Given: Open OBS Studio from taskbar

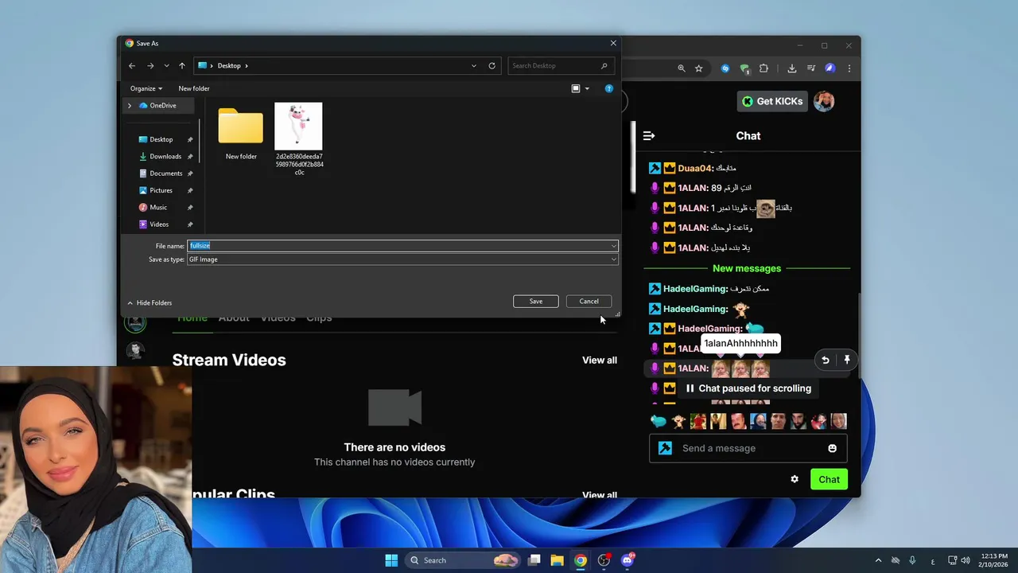Looking at the screenshot, I should pos(604,560).
